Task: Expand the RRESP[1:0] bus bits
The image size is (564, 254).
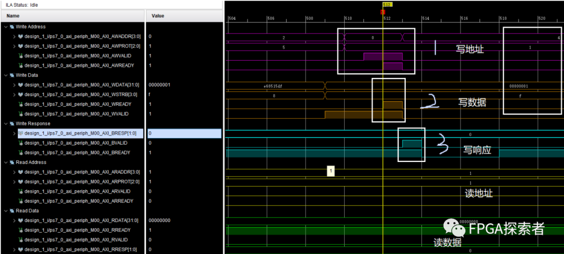Action: click(x=15, y=249)
